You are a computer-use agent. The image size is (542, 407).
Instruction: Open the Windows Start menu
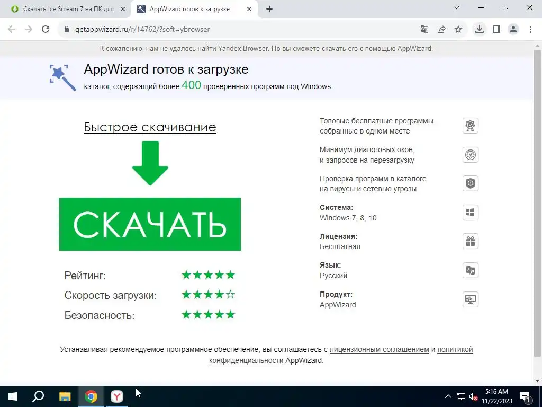pyautogui.click(x=13, y=396)
